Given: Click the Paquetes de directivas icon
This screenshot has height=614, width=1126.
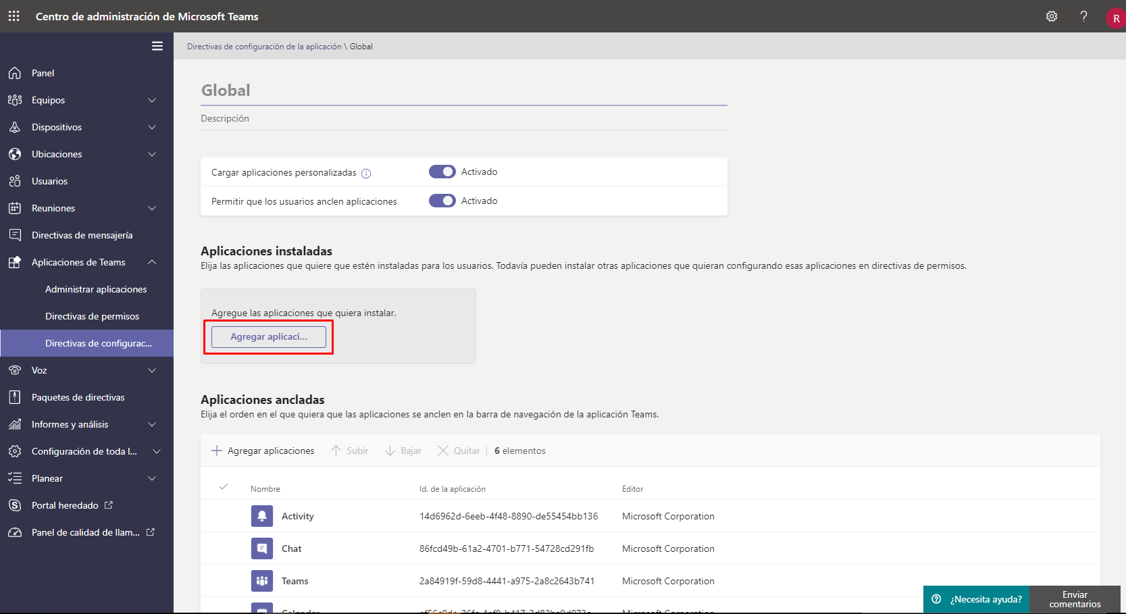Looking at the screenshot, I should coord(15,397).
